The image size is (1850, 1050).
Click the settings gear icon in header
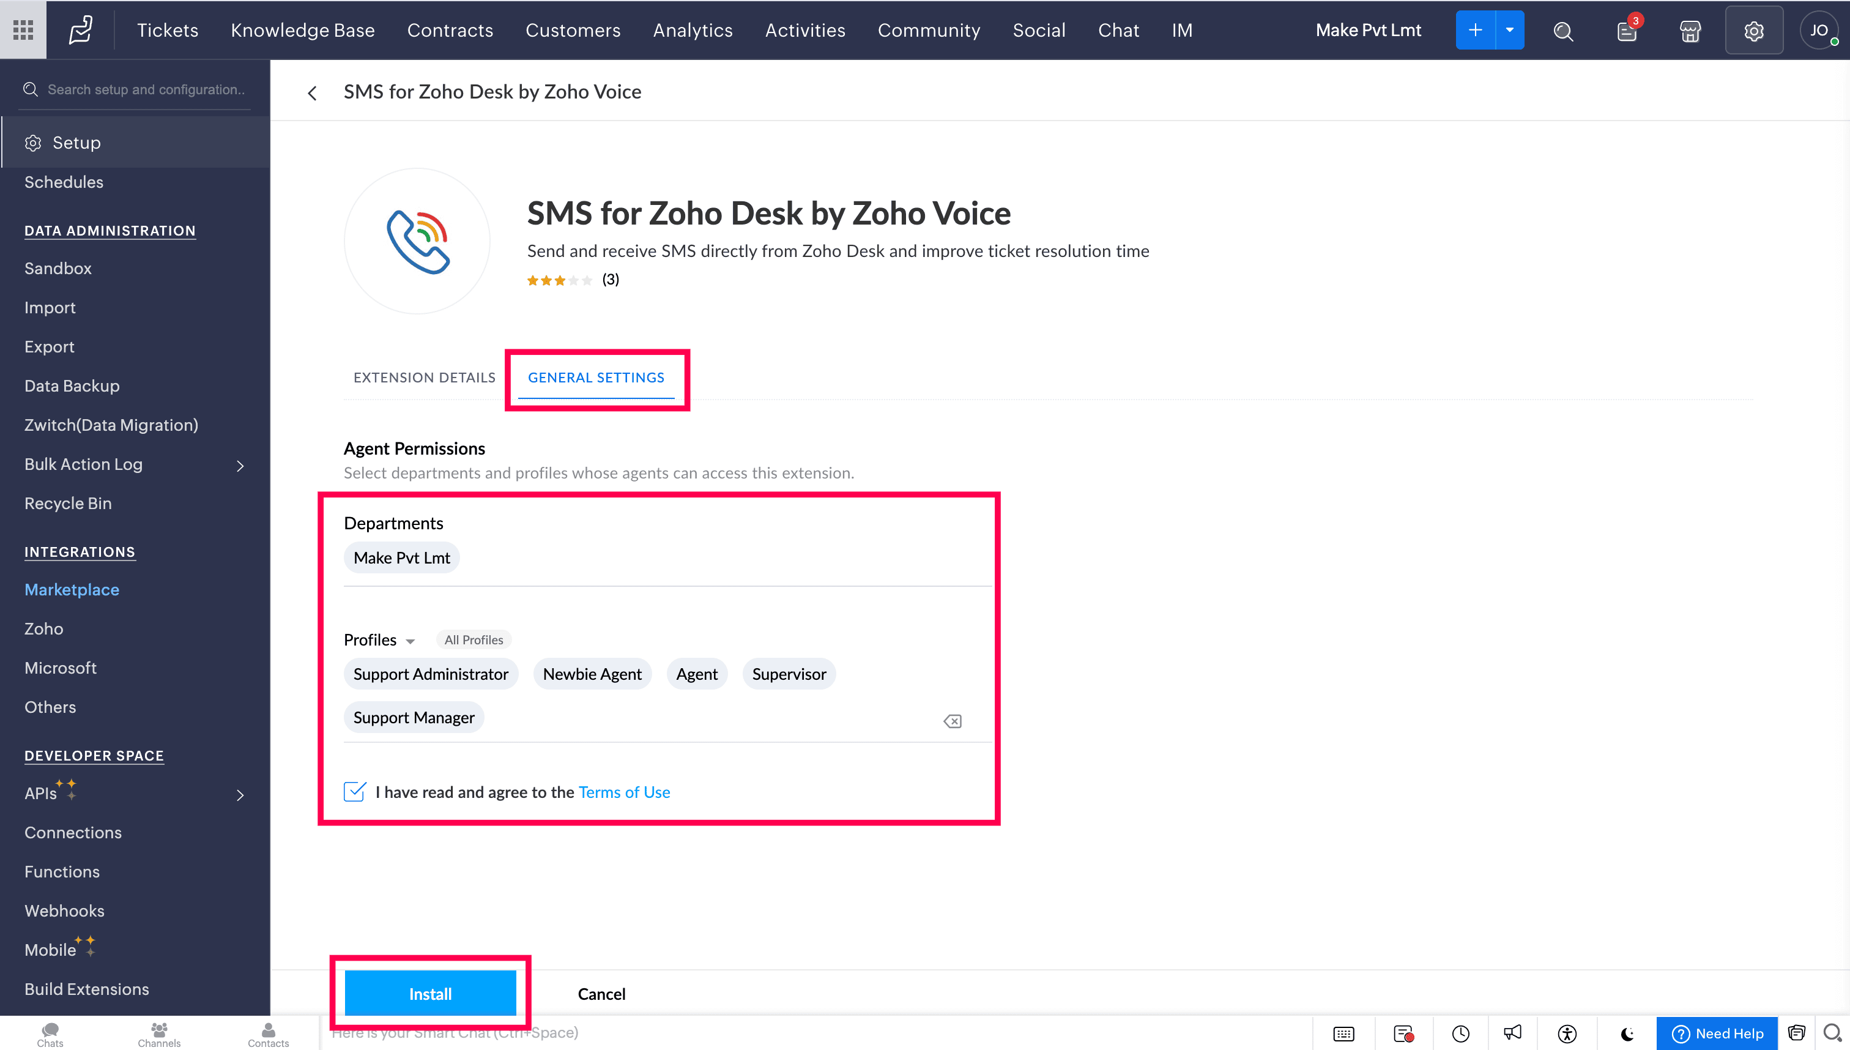click(x=1753, y=31)
